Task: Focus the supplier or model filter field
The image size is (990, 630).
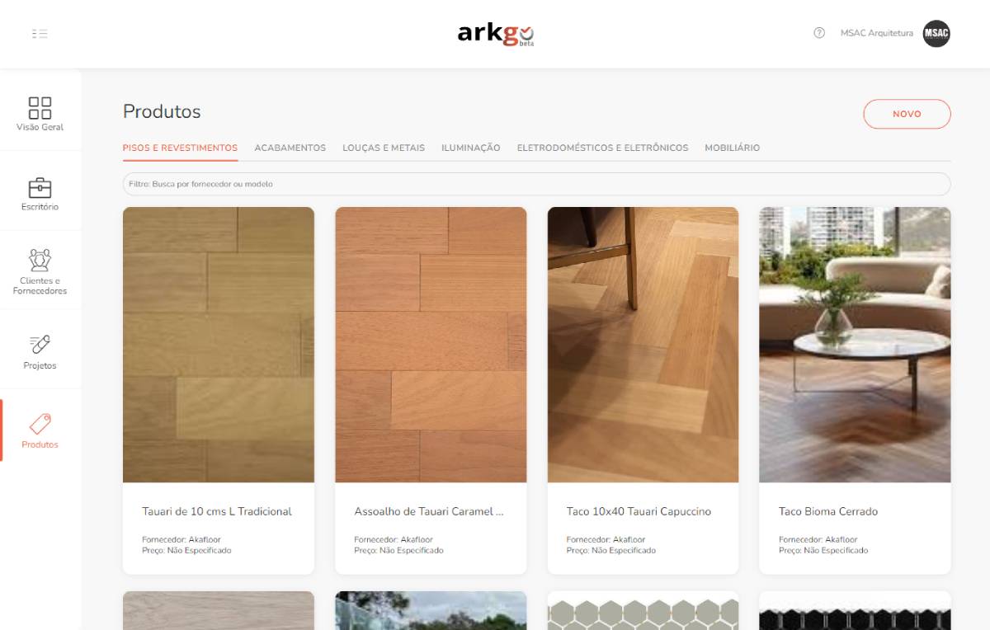Action: [x=536, y=184]
